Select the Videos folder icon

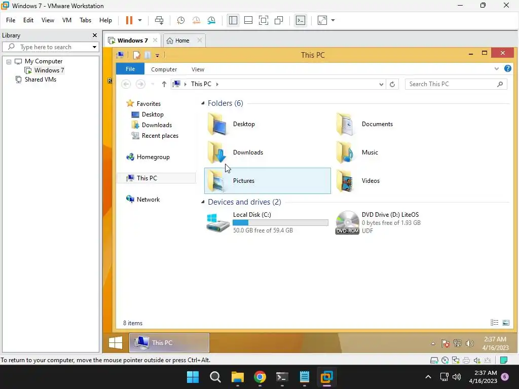click(345, 181)
